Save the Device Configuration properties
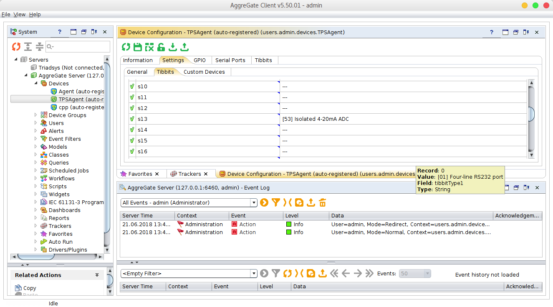The image size is (553, 307). [137, 47]
